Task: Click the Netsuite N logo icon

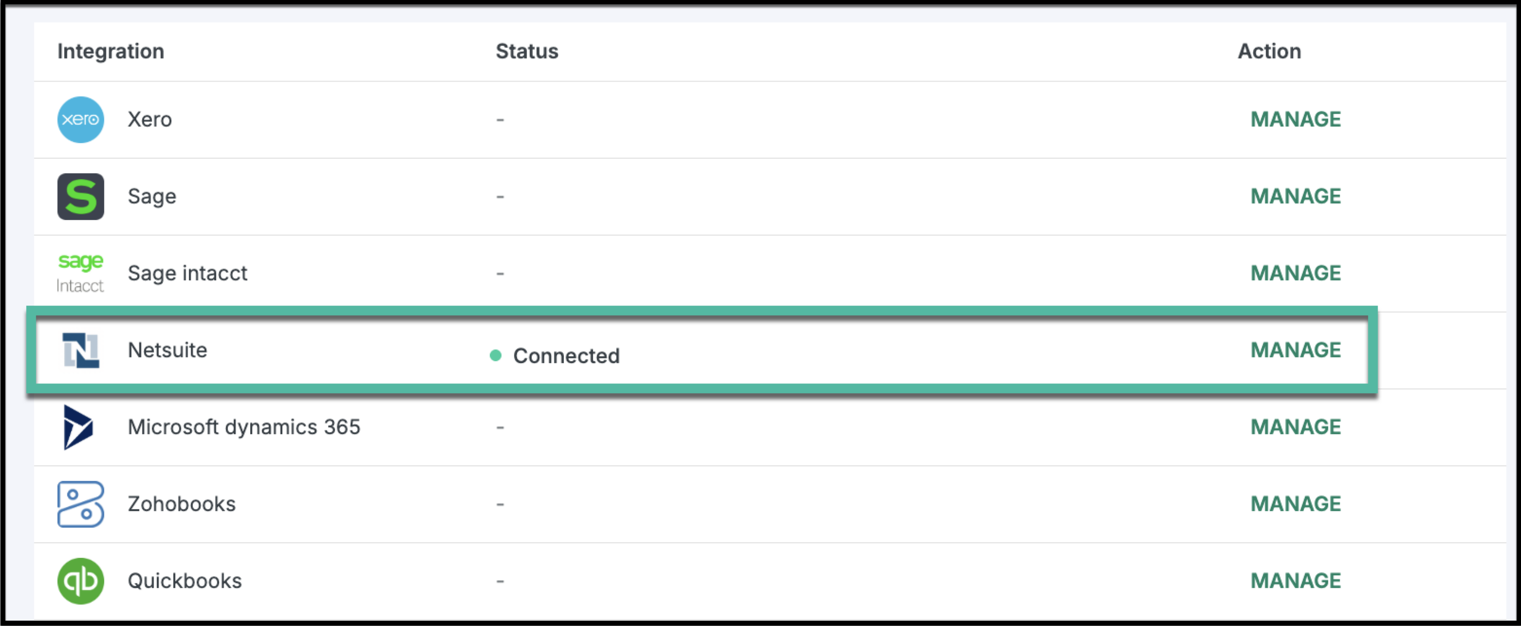Action: (80, 350)
